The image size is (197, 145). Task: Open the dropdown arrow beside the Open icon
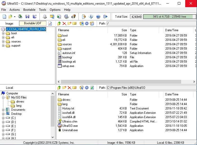(15, 17)
